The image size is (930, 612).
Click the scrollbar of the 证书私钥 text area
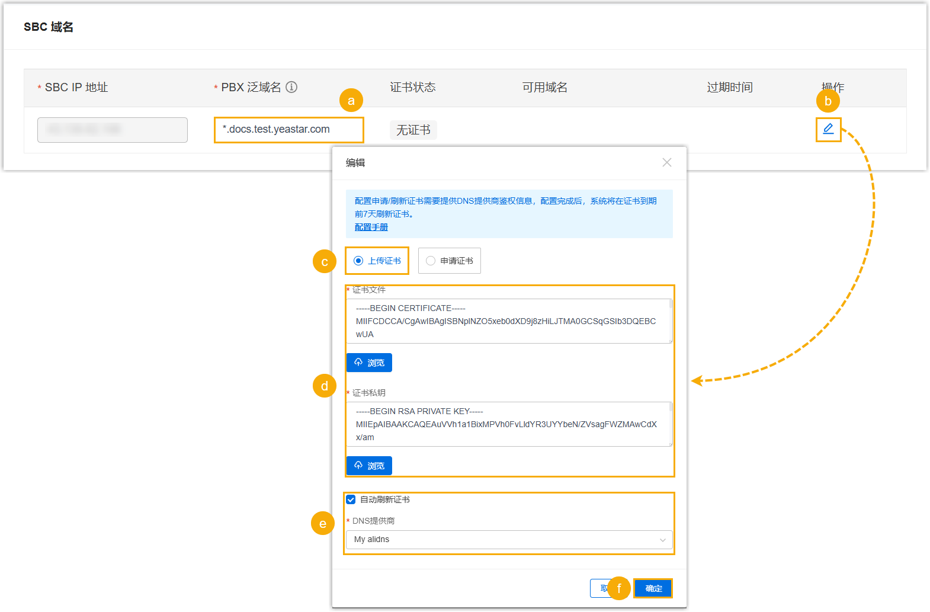pyautogui.click(x=671, y=408)
